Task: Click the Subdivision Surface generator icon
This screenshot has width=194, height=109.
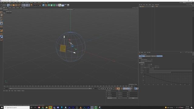Action: 49,5
